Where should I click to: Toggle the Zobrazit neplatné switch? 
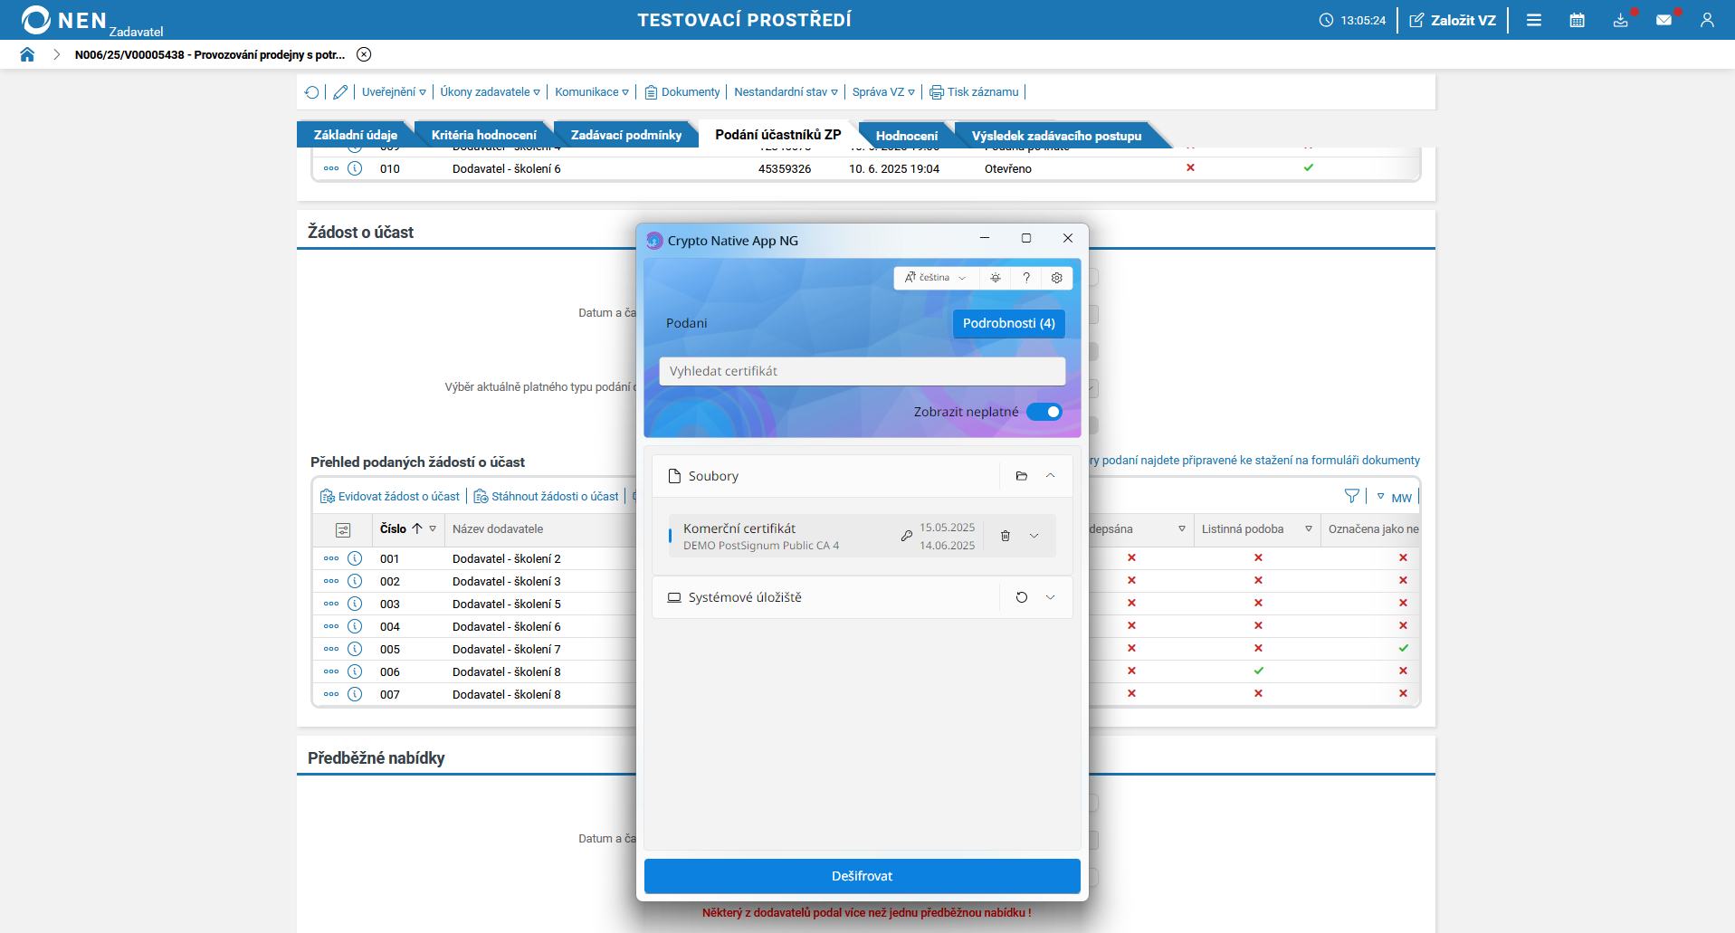click(x=1044, y=412)
